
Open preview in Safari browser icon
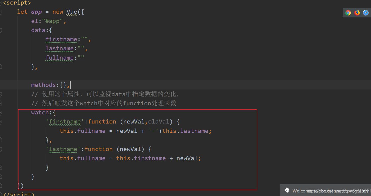pyautogui.click(x=366, y=13)
